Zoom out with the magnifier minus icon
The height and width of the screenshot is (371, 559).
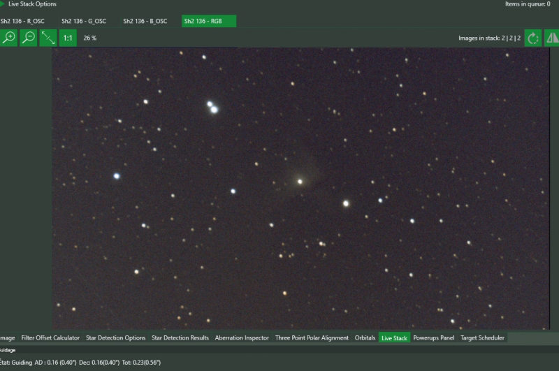tap(28, 38)
